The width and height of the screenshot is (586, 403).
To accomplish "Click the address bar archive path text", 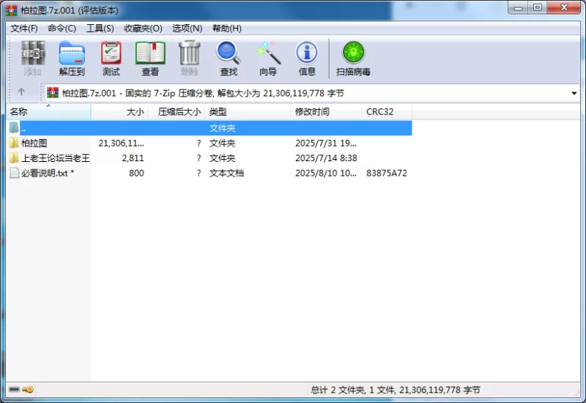I will pos(203,93).
